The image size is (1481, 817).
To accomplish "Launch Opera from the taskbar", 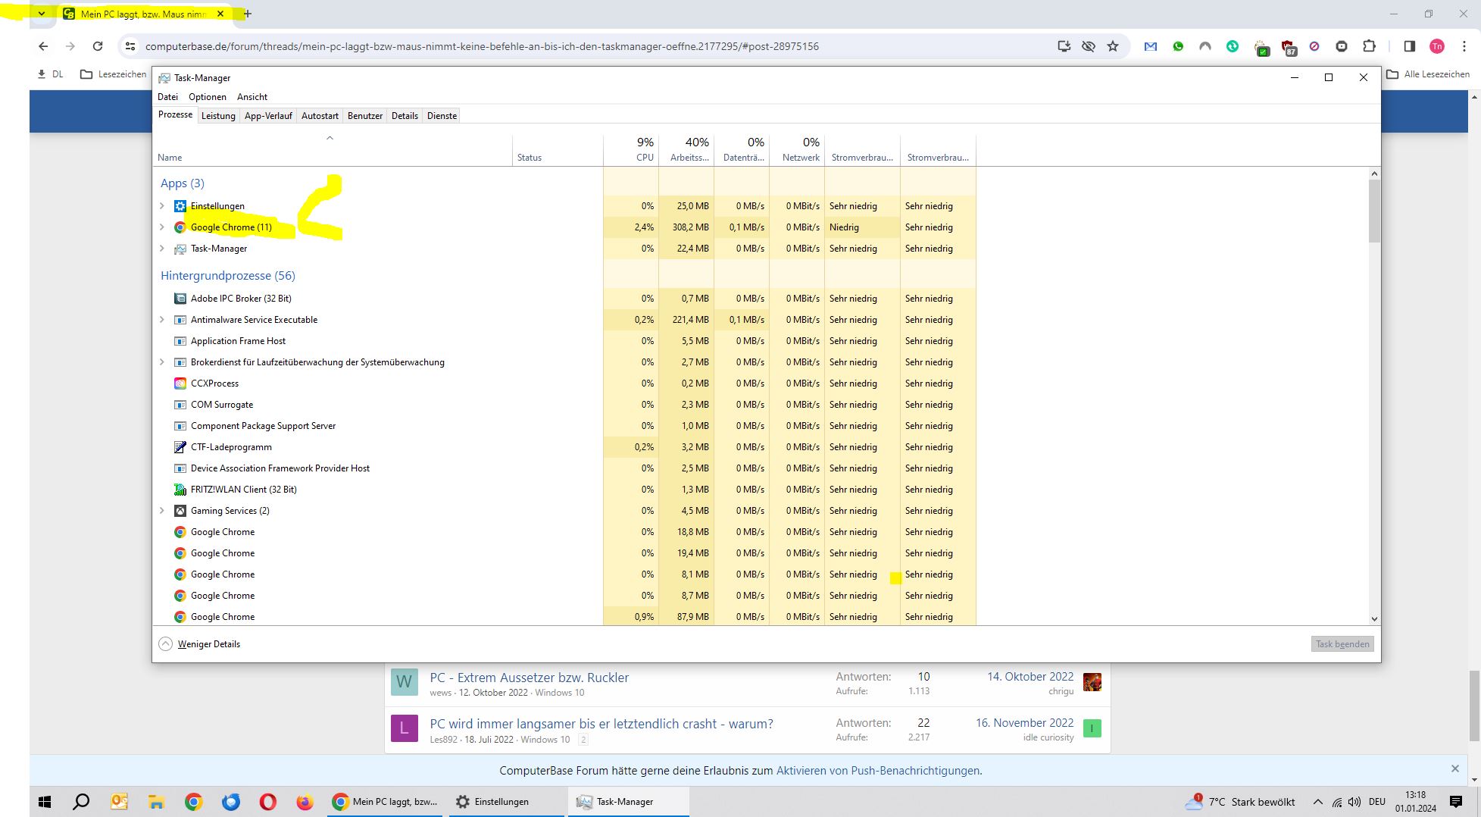I will pos(267,802).
